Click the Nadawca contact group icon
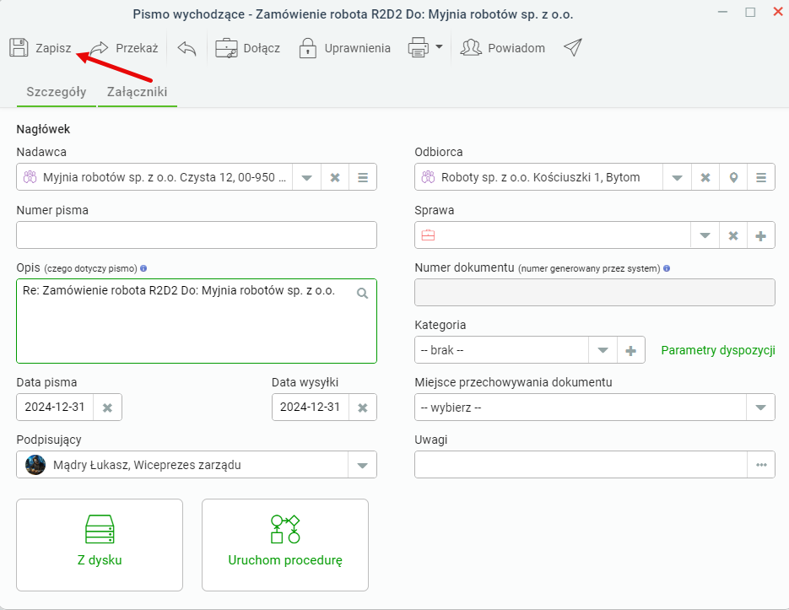Image resolution: width=789 pixels, height=610 pixels. pos(30,177)
